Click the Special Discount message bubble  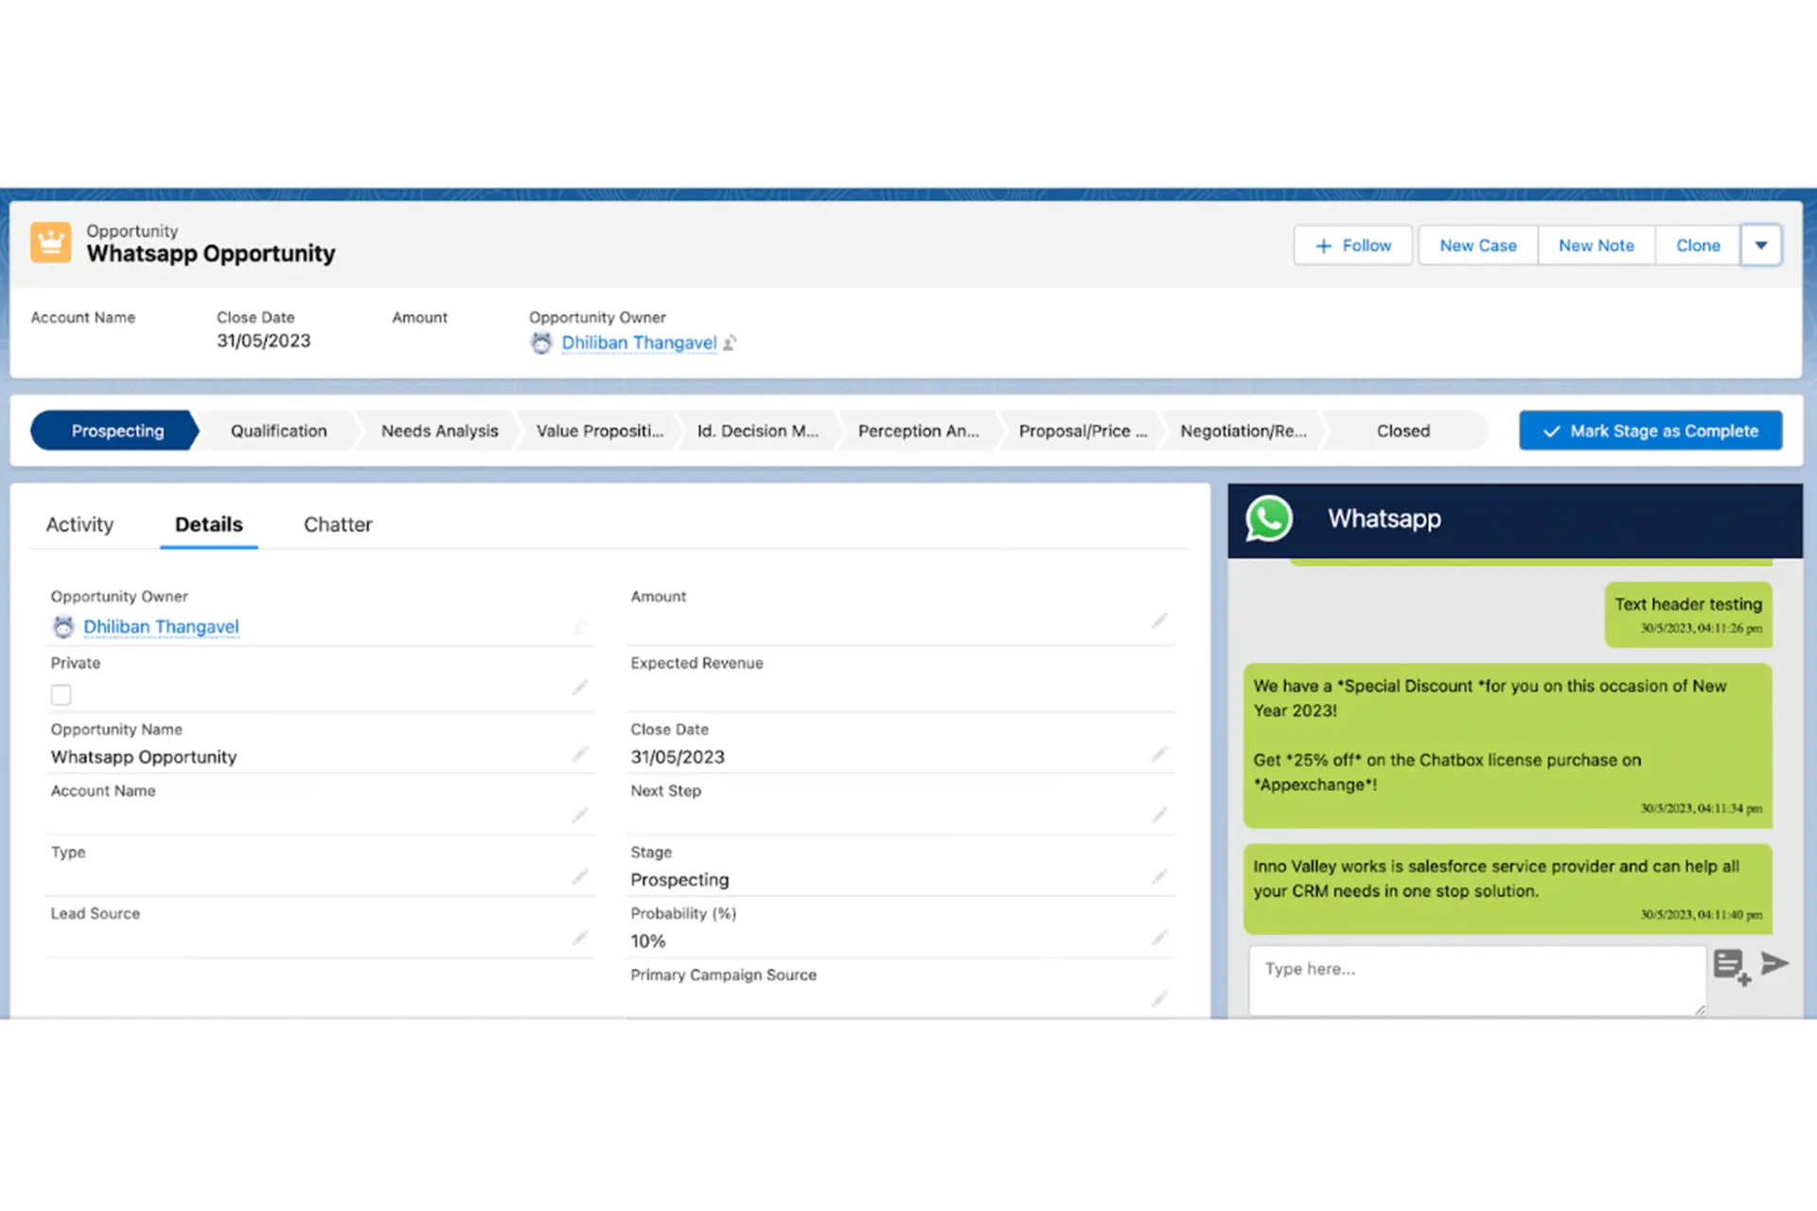point(1508,746)
